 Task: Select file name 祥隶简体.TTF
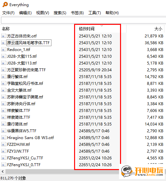[19, 117]
